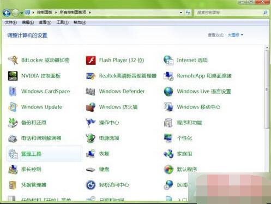Open the 家长控制 icon
Screen dimensions: 271x204
pos(13,170)
